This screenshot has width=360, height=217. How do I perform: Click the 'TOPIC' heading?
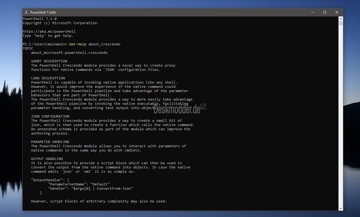[x=28, y=48]
